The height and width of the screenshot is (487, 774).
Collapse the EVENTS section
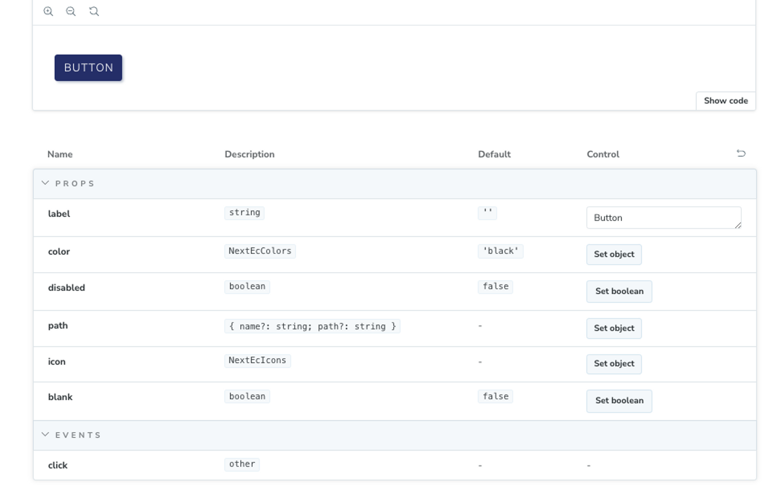[x=46, y=434]
